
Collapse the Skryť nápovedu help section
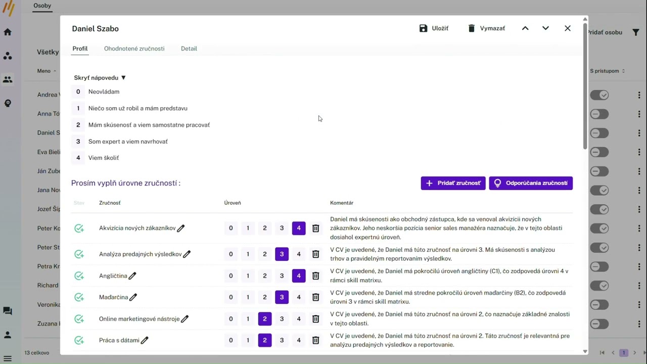pos(100,78)
